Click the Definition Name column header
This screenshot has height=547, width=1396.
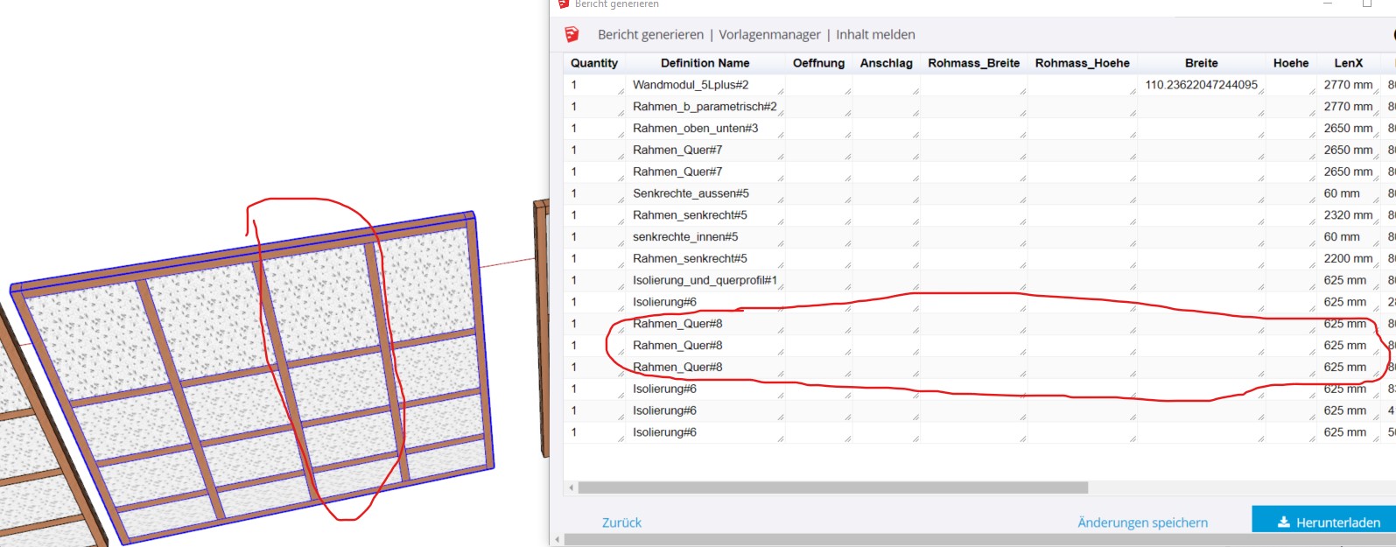[705, 63]
